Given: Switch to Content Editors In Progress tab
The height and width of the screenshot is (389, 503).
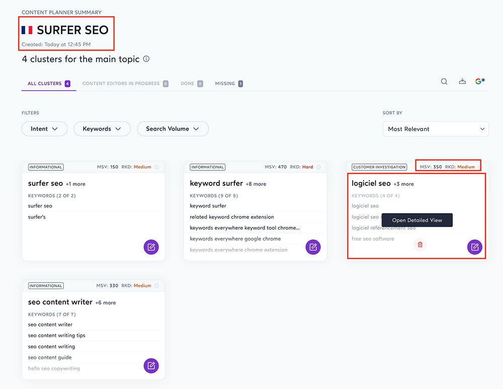Looking at the screenshot, I should point(125,83).
